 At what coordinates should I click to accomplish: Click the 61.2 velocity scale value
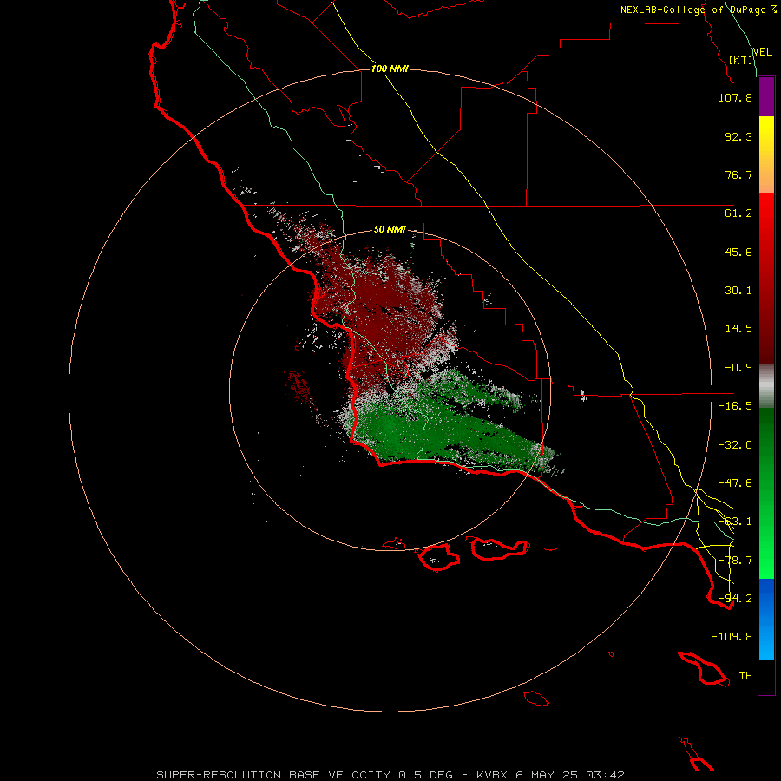tap(738, 213)
